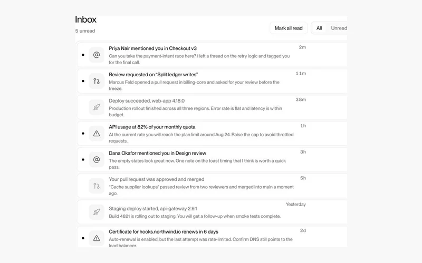Click the '1h' timestamp on API usage row
Viewport: 422px width, 263px height.
point(303,126)
